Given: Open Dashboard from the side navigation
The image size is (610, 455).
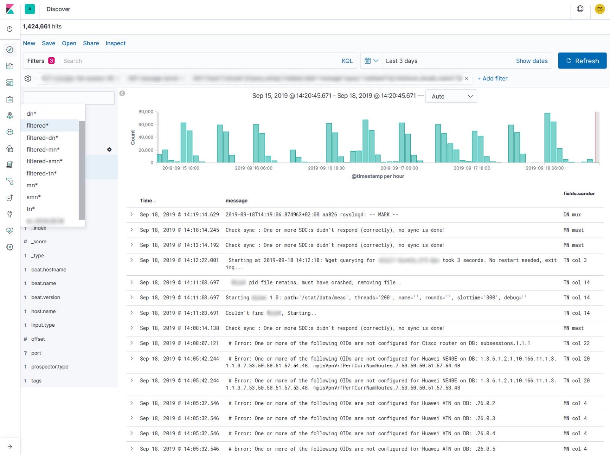Looking at the screenshot, I should (10, 83).
